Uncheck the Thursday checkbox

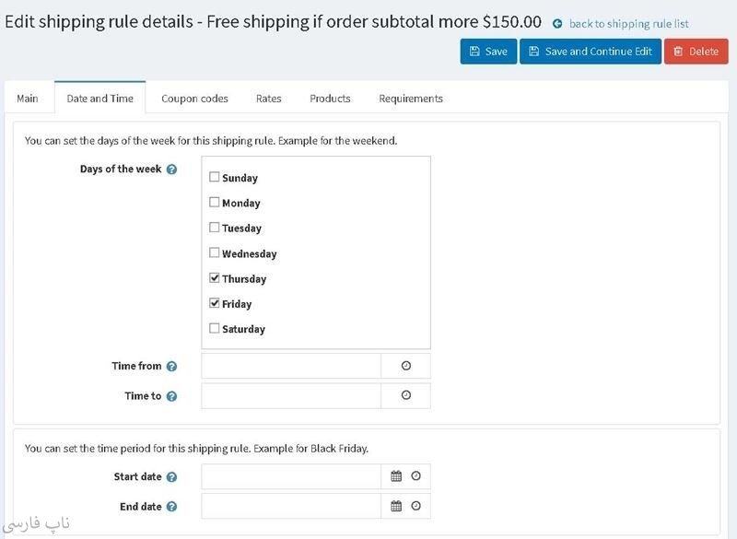(x=215, y=277)
